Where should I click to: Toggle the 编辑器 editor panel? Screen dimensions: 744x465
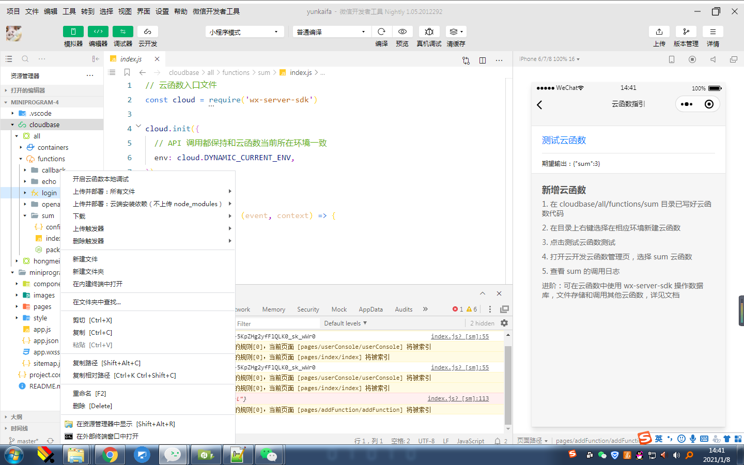tap(98, 32)
